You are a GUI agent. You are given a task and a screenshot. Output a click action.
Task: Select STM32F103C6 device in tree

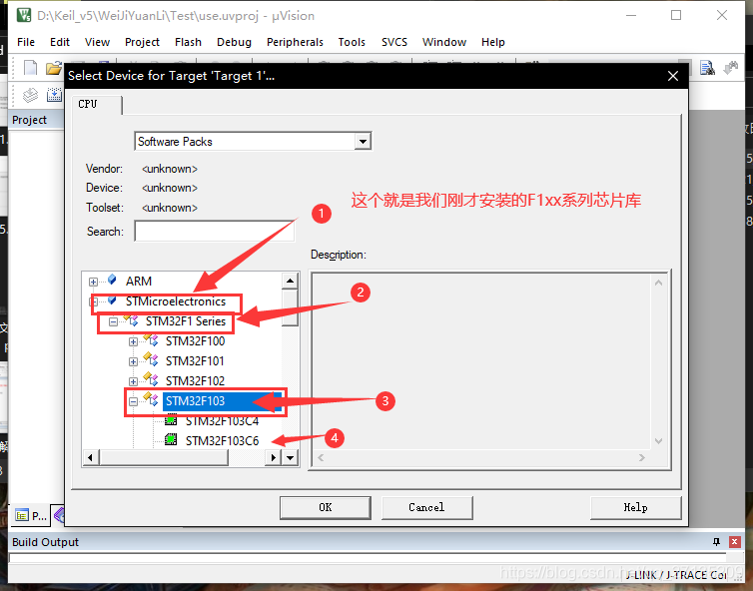[222, 440]
